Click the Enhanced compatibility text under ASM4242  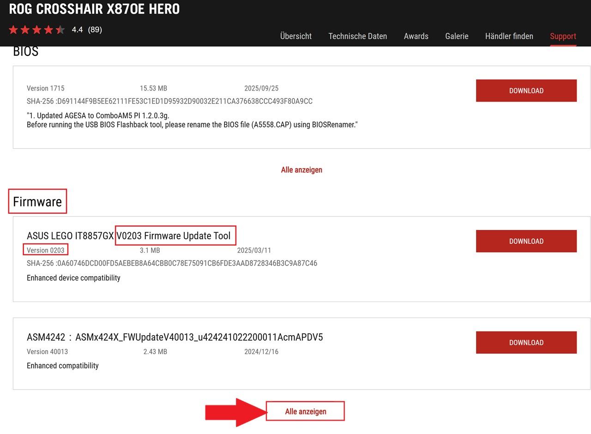(x=63, y=366)
